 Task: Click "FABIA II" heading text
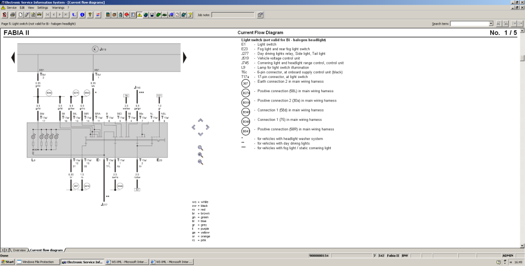16,32
